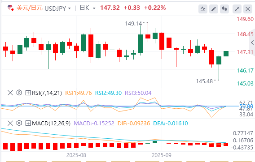This screenshot has height=162, width=255.
Task: Expand the RSI panel plus box
Action: (28, 93)
